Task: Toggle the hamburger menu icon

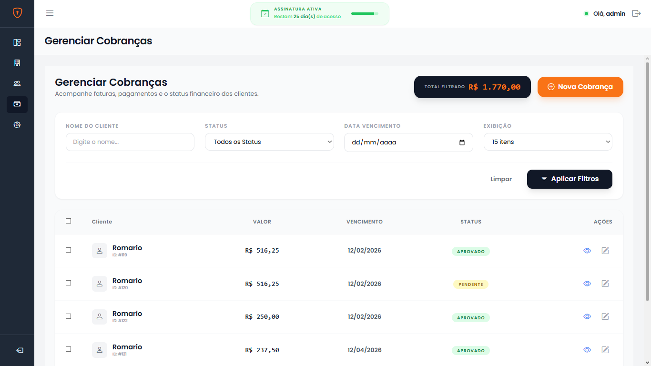Action: tap(50, 13)
